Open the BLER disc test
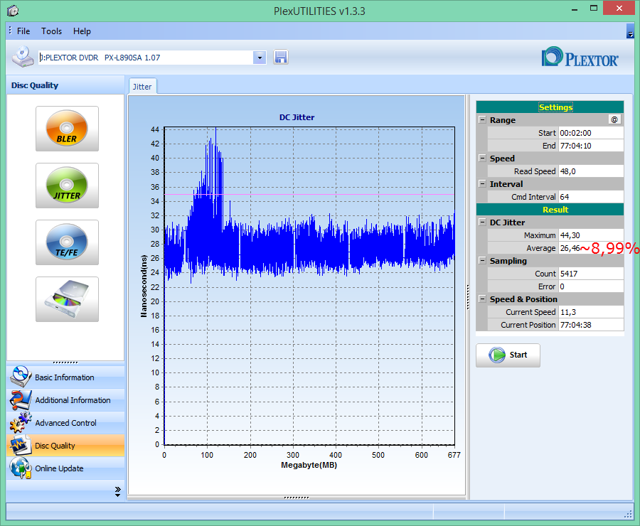This screenshot has width=640, height=526. pos(67,129)
